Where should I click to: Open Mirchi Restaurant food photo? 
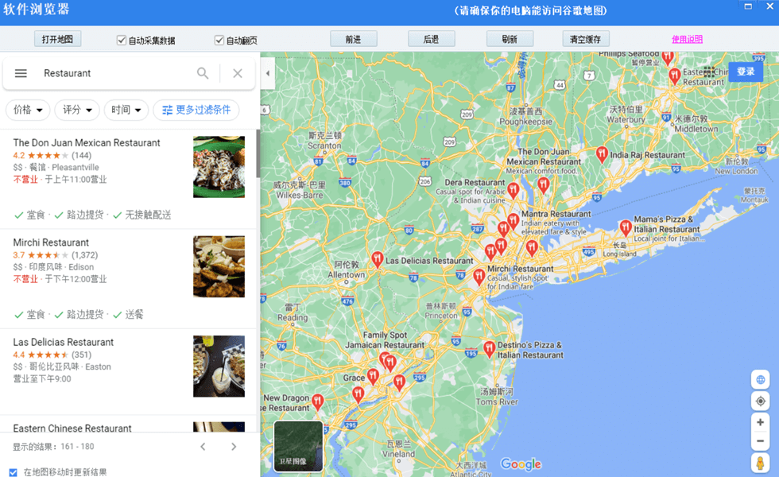219,266
